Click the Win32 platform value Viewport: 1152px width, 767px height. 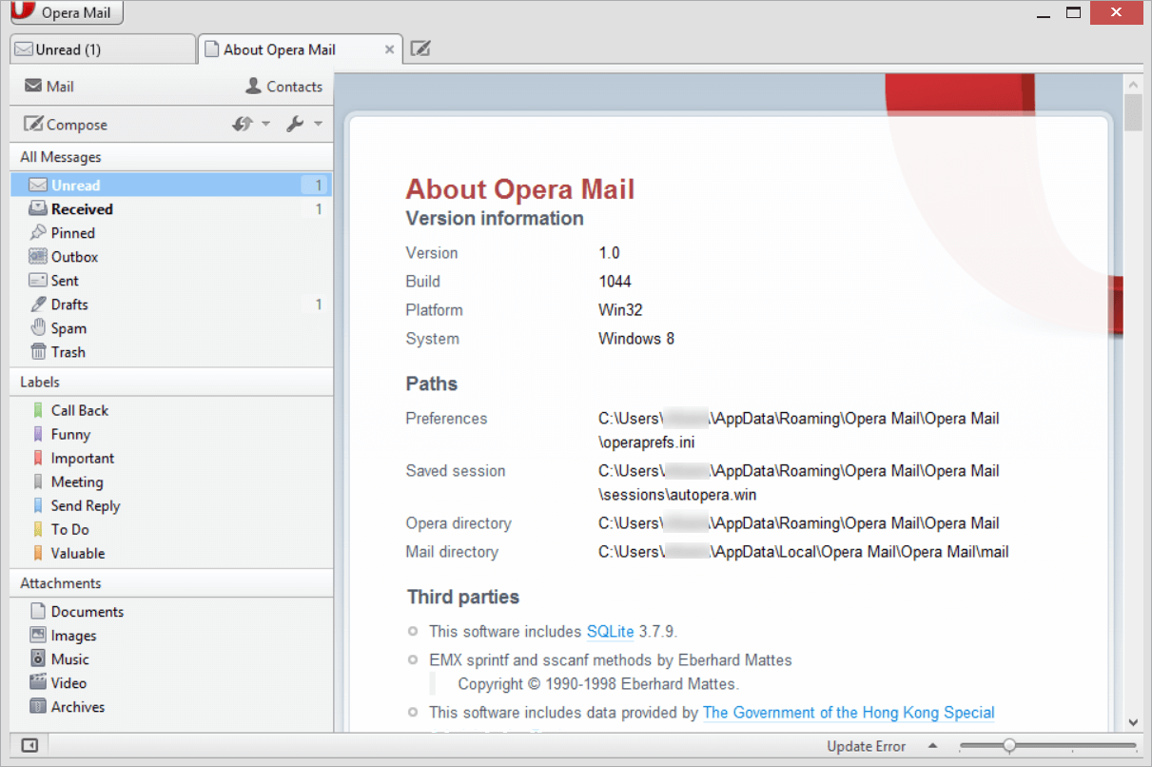(x=620, y=310)
